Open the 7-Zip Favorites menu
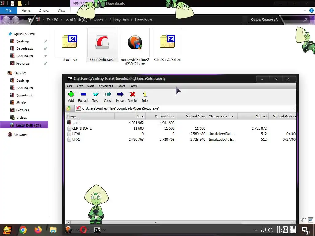 pyautogui.click(x=106, y=86)
